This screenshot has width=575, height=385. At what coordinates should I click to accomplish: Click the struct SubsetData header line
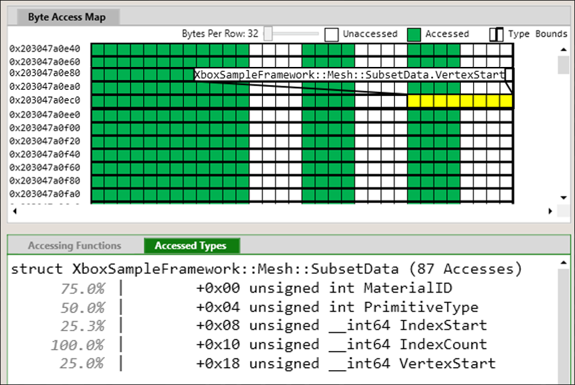[x=267, y=269]
